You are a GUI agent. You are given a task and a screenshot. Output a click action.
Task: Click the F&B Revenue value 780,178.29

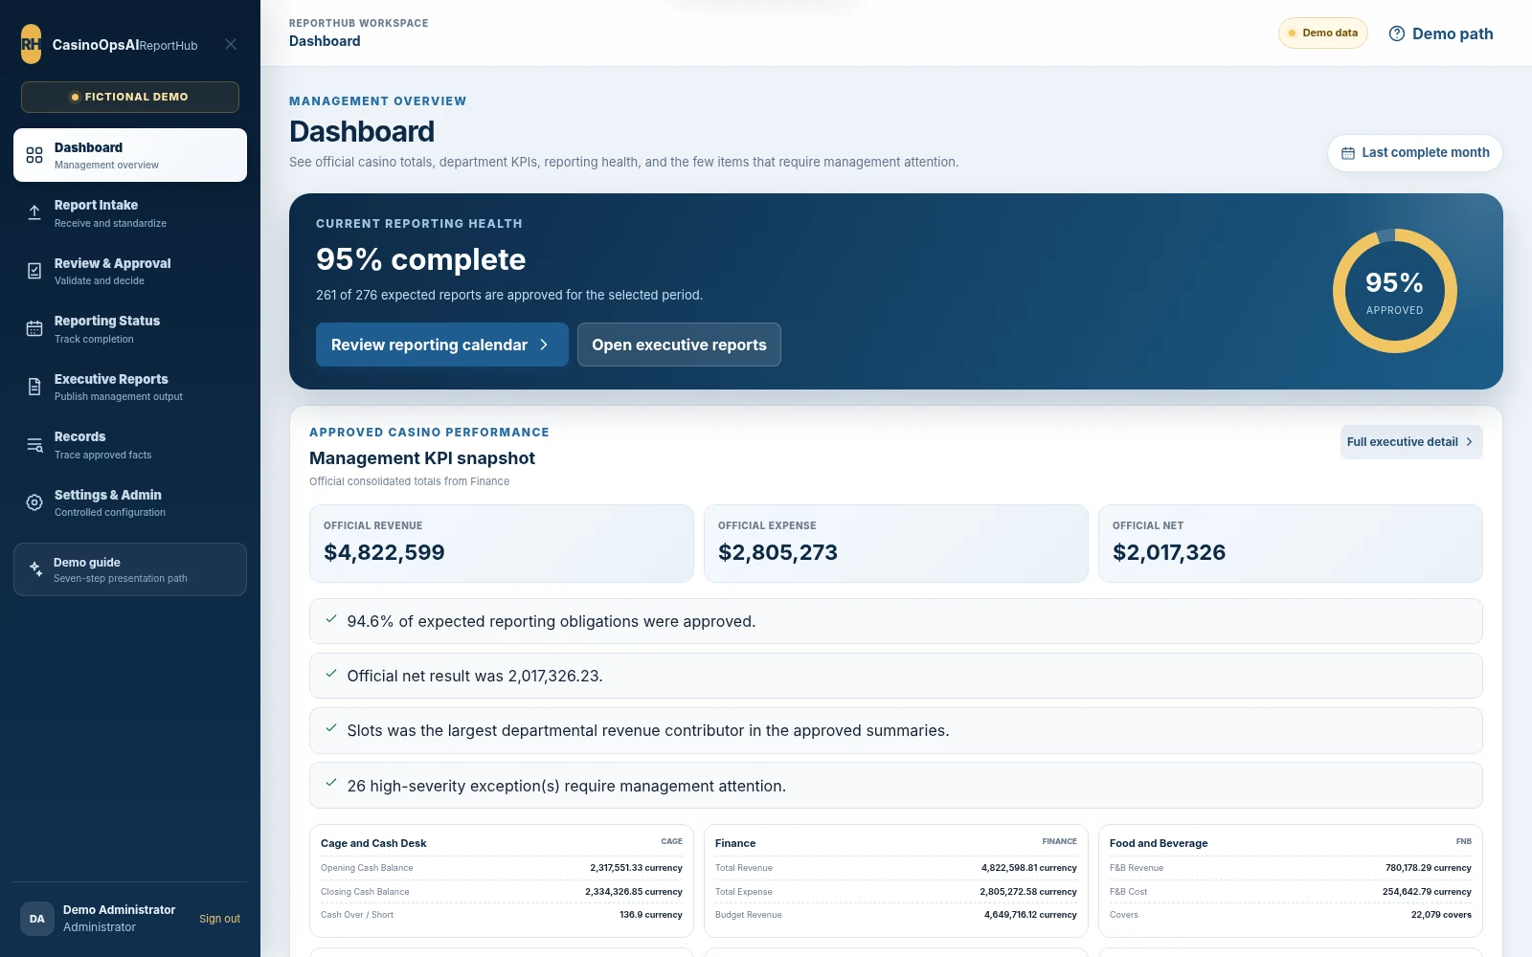click(x=1429, y=868)
